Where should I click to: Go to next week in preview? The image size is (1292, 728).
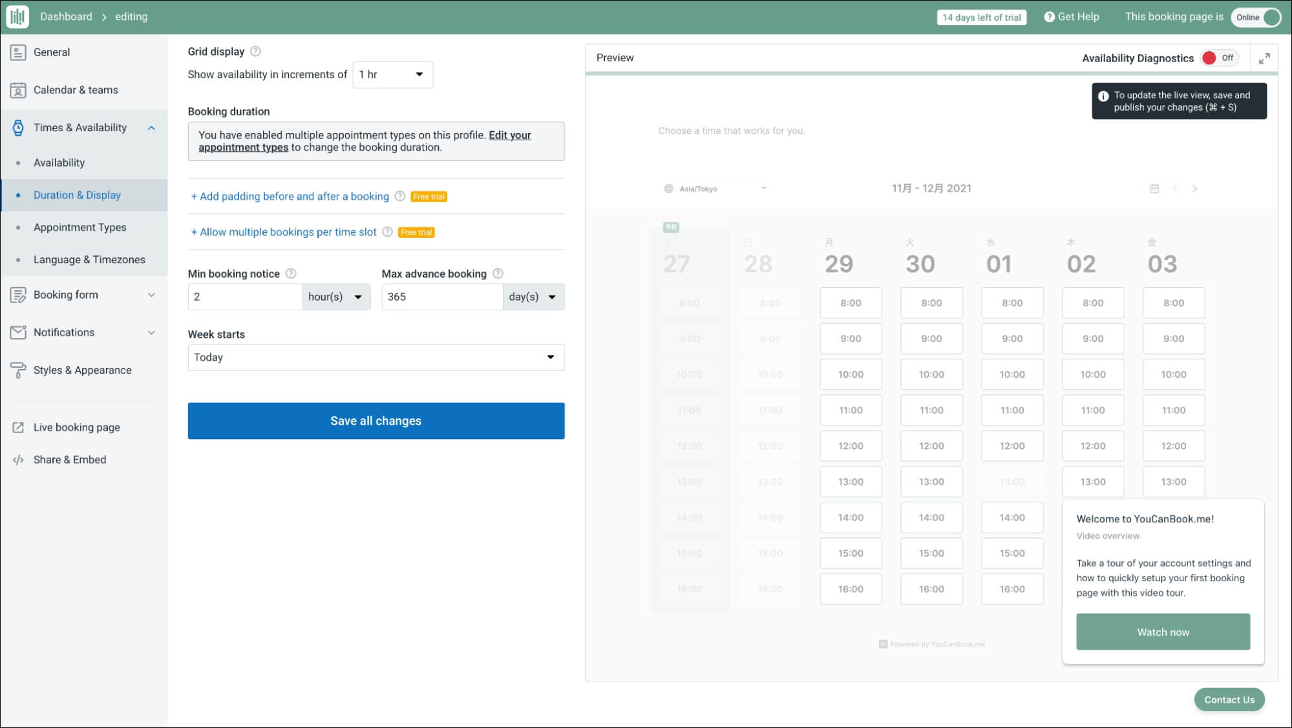click(x=1194, y=189)
